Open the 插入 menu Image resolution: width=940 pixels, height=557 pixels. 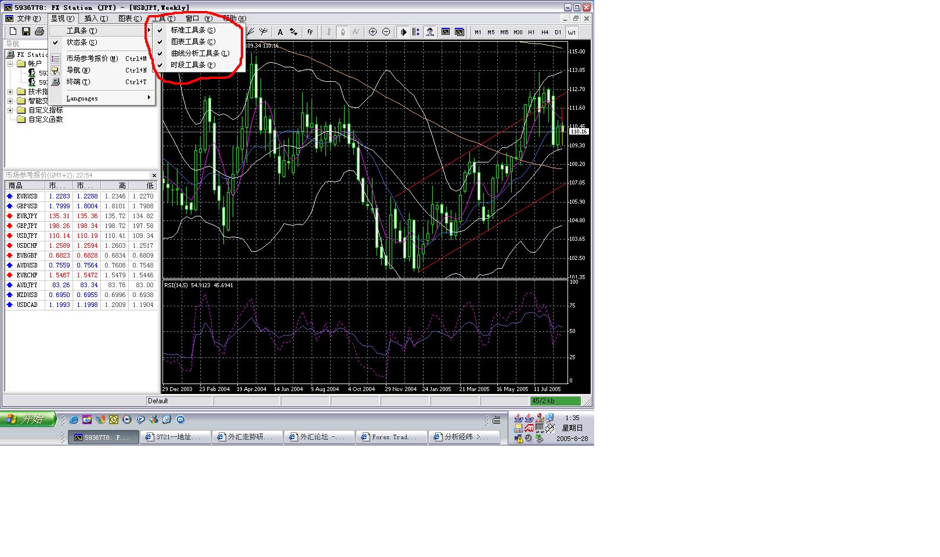(x=96, y=19)
